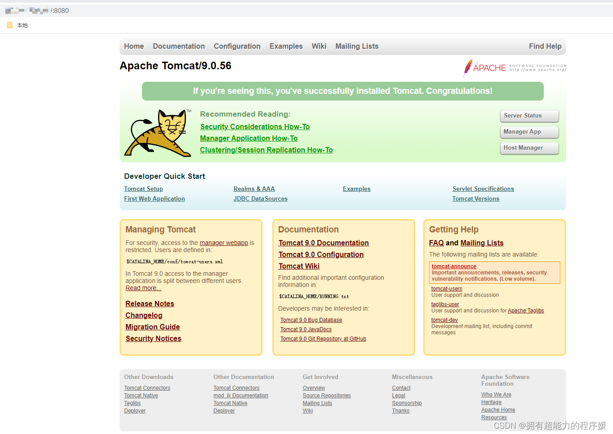Launch Host Manager button
613x434 pixels.
(529, 148)
